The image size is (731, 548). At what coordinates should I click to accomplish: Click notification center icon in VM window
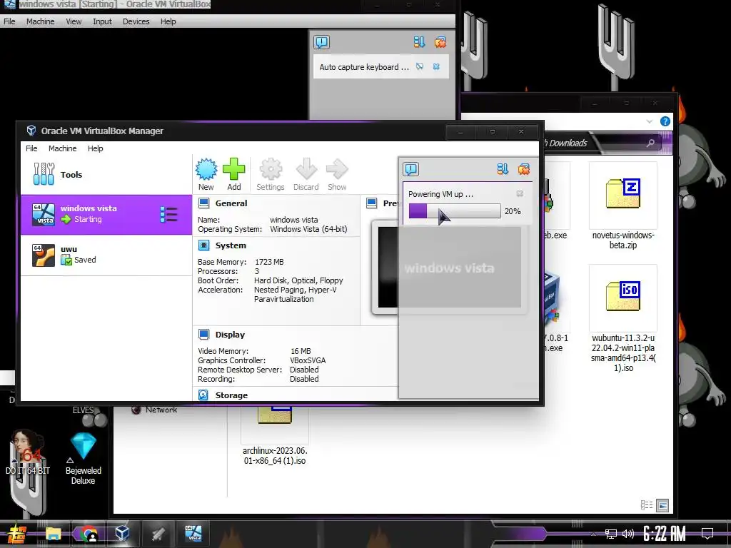(x=322, y=42)
